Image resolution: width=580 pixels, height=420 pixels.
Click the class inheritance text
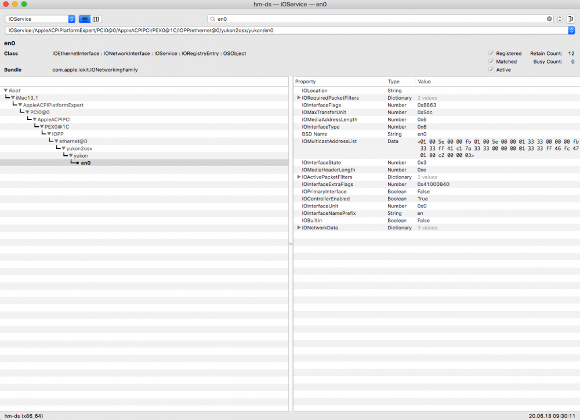[149, 53]
